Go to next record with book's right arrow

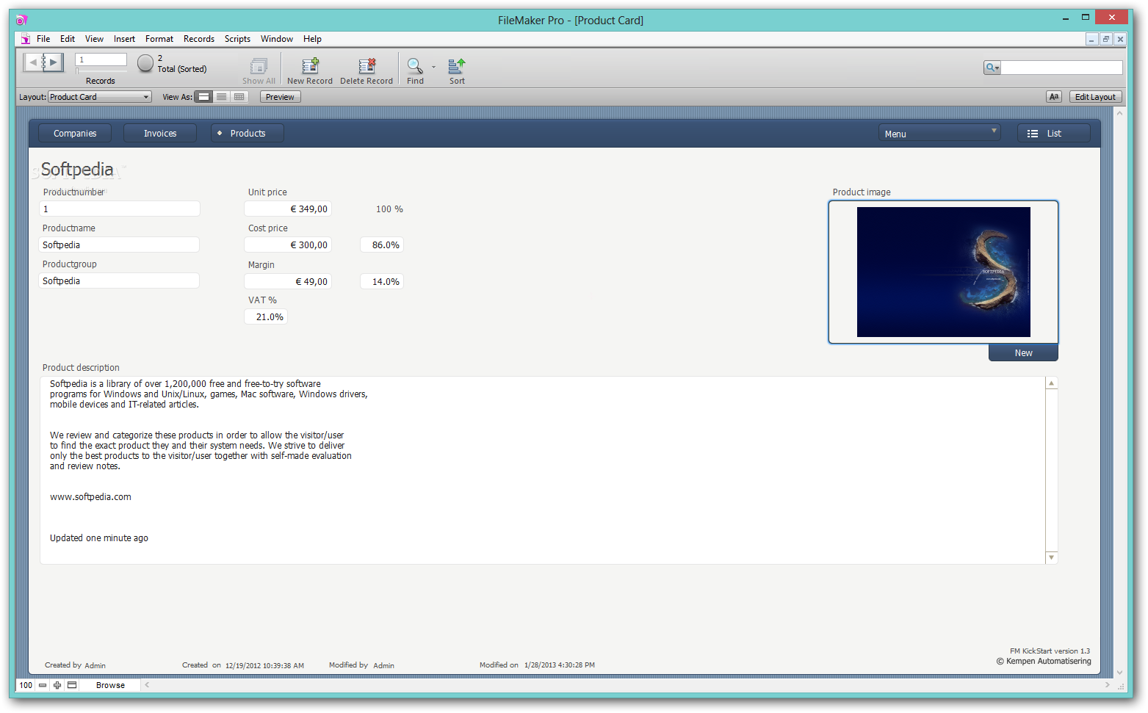[54, 62]
